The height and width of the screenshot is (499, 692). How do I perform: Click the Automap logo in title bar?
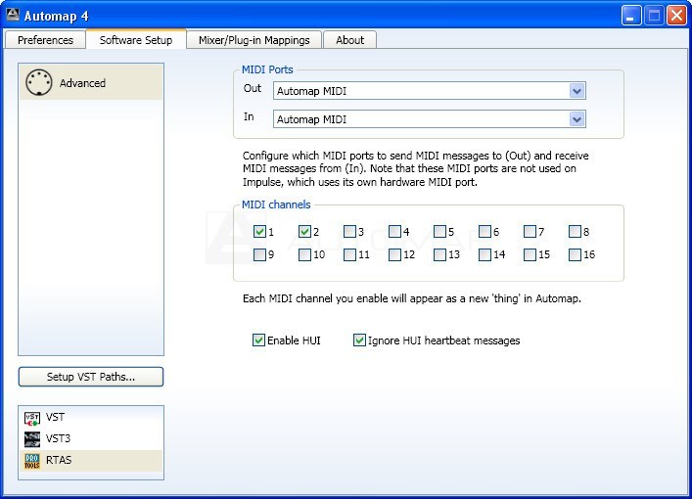pos(13,15)
